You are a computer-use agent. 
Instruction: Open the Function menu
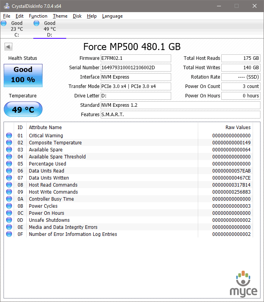38,16
